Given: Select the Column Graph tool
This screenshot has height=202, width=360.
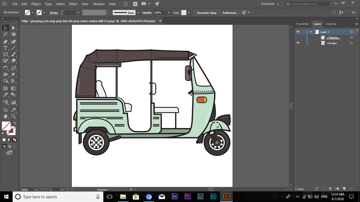Looking at the screenshot, I should point(13,102).
